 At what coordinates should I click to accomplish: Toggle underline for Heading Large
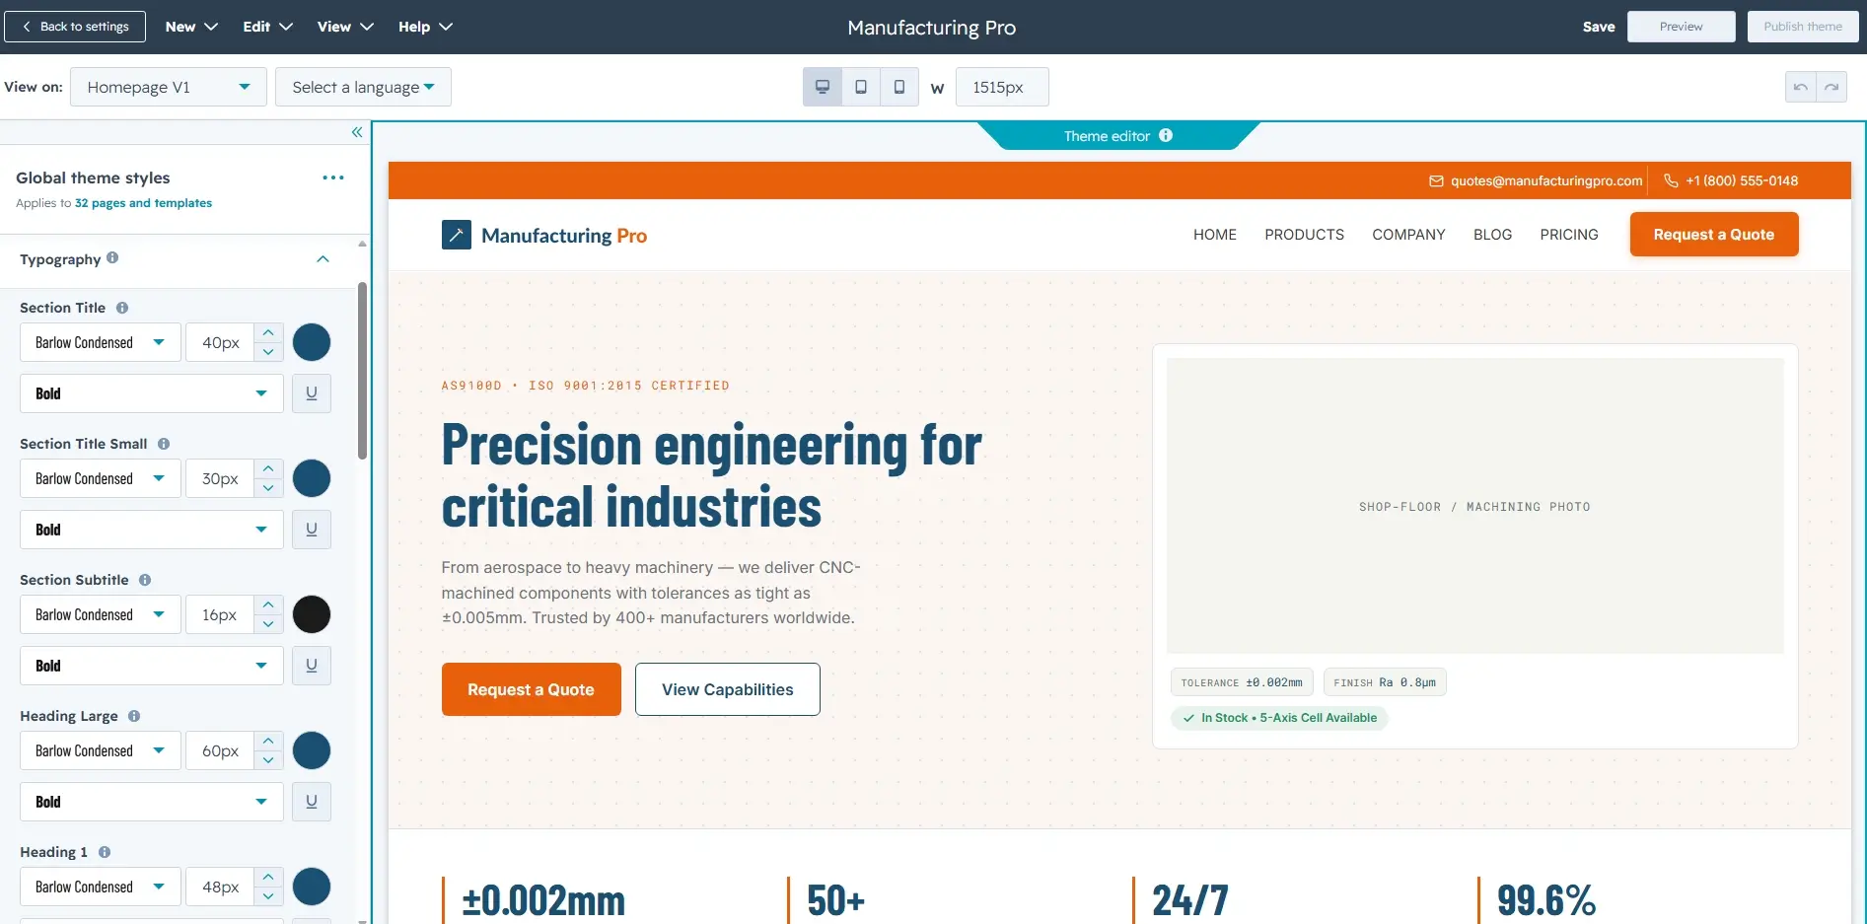point(312,802)
